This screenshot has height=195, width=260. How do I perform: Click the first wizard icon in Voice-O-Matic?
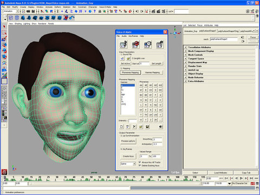[123, 44]
